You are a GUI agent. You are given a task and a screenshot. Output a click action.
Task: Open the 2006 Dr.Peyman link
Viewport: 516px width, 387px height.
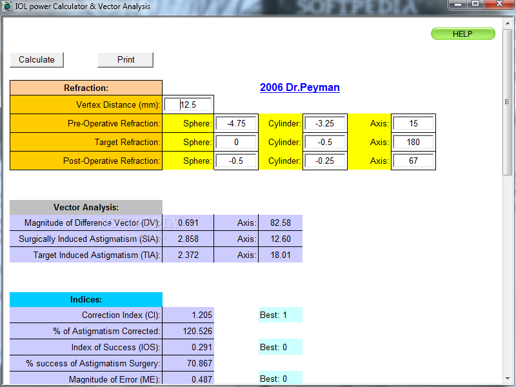click(x=299, y=88)
